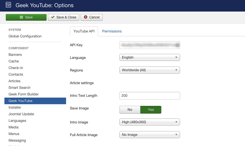245x146 pixels.
Task: Click the Regions label
Action: click(77, 70)
